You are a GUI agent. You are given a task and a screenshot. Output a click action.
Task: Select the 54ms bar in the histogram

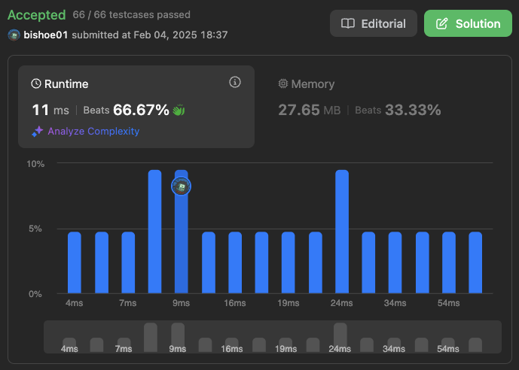(x=449, y=262)
